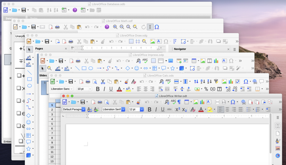Image resolution: width=286 pixels, height=165 pixels.
Task: Open Styles icon in Writer sidebar
Action: [277, 141]
